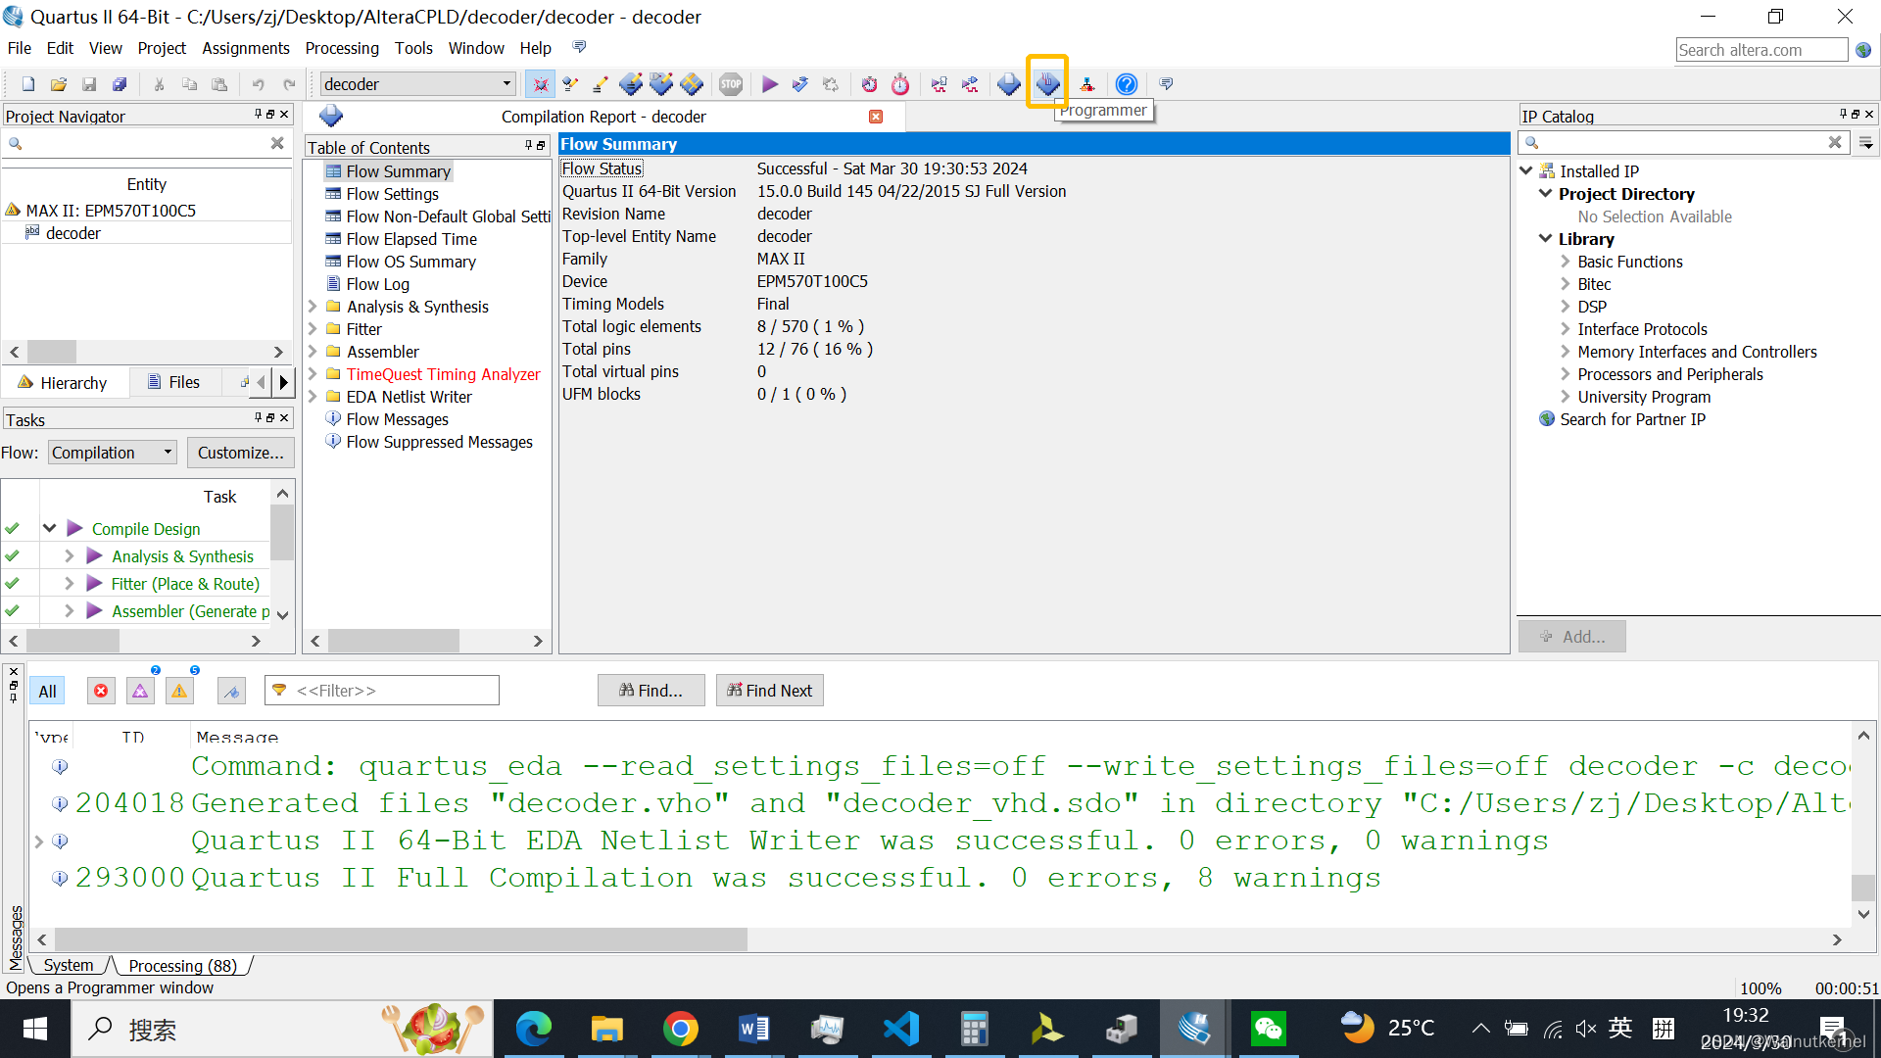Screen dimensions: 1881x1058
Task: Switch to the Files tab
Action: pos(174,382)
